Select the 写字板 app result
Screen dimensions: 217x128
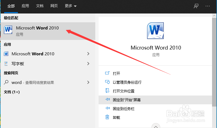click(x=48, y=64)
